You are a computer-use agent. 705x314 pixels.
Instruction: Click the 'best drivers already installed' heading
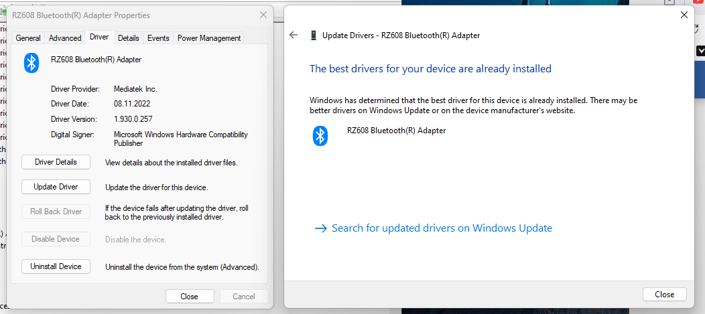(x=431, y=69)
